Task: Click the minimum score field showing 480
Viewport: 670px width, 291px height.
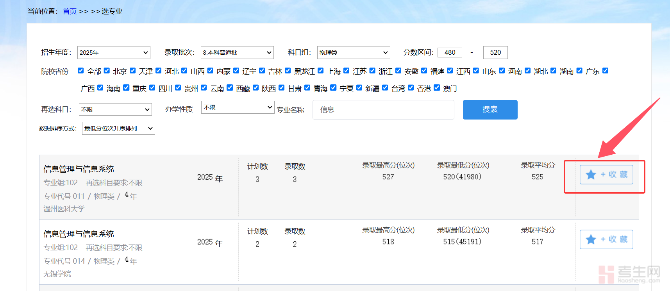Action: 450,52
